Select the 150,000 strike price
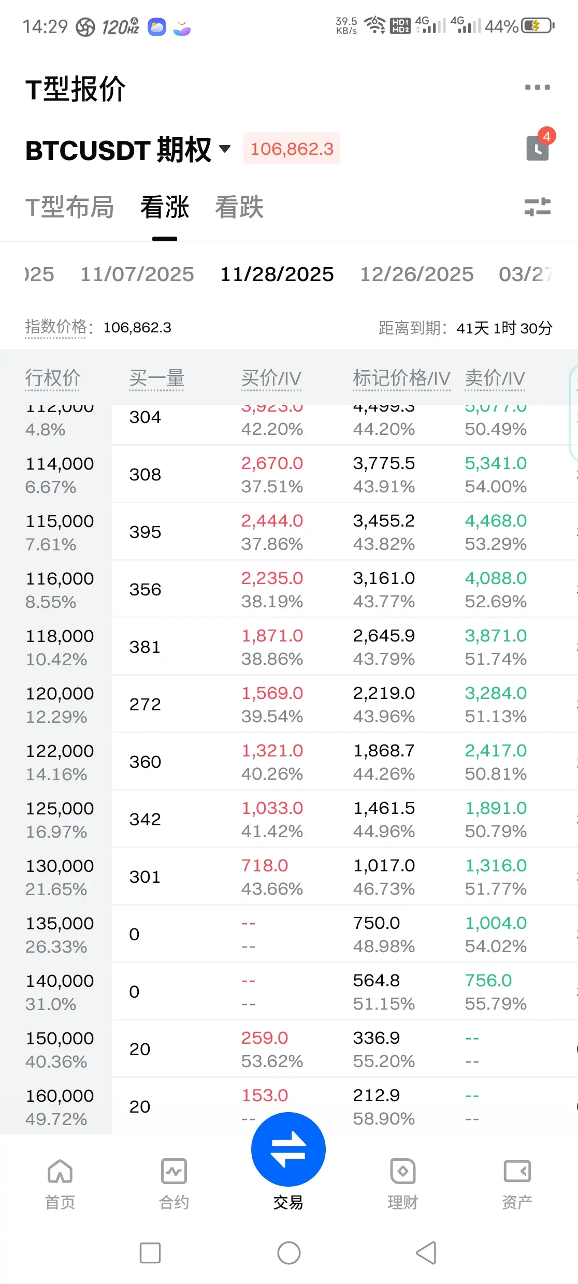This screenshot has height=1284, width=578. click(60, 1038)
